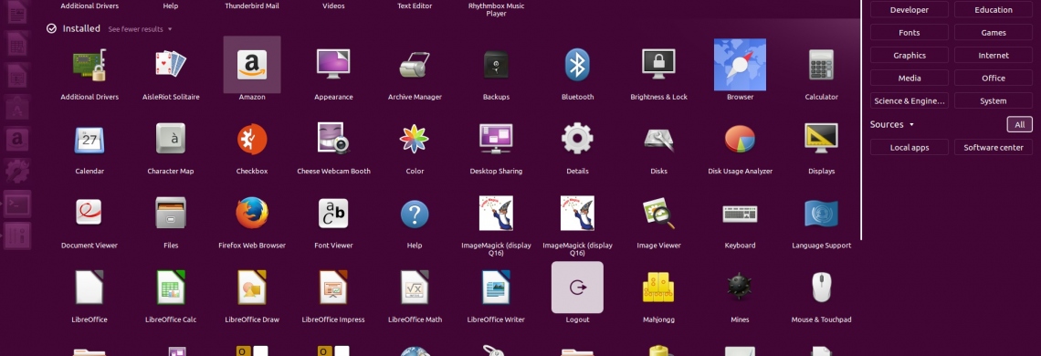Open Bluetooth settings

[578, 65]
